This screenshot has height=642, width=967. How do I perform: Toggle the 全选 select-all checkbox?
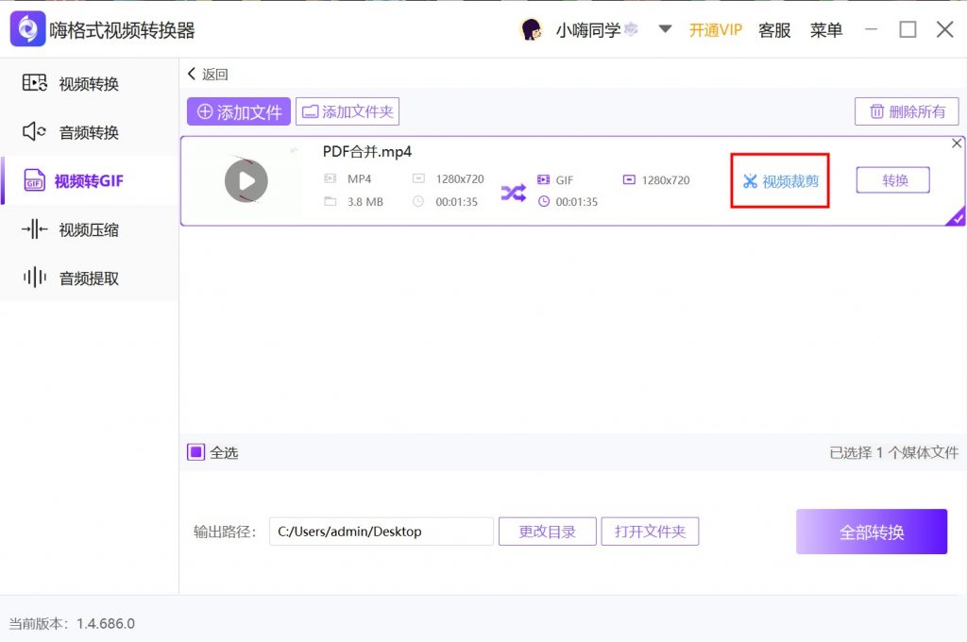(195, 452)
